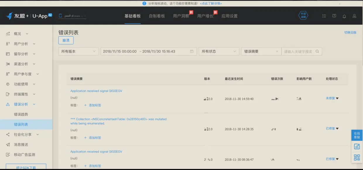Click the 概况 chart icon in sidebar
This screenshot has width=363, height=170.
8,34
